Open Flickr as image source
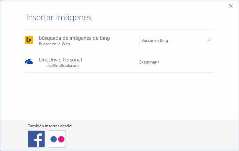 tap(57, 139)
